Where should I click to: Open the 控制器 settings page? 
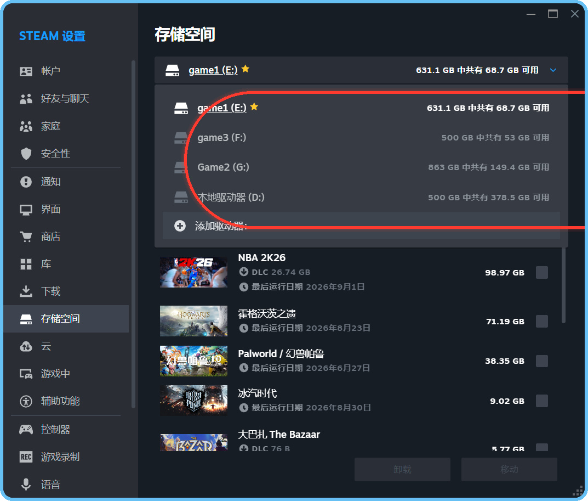point(66,429)
